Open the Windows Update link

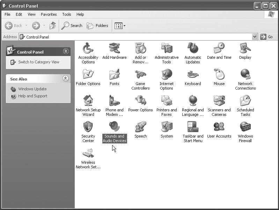click(x=32, y=89)
